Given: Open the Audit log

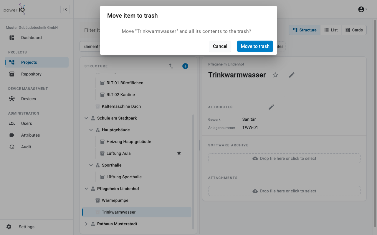Looking at the screenshot, I should coord(37,147).
